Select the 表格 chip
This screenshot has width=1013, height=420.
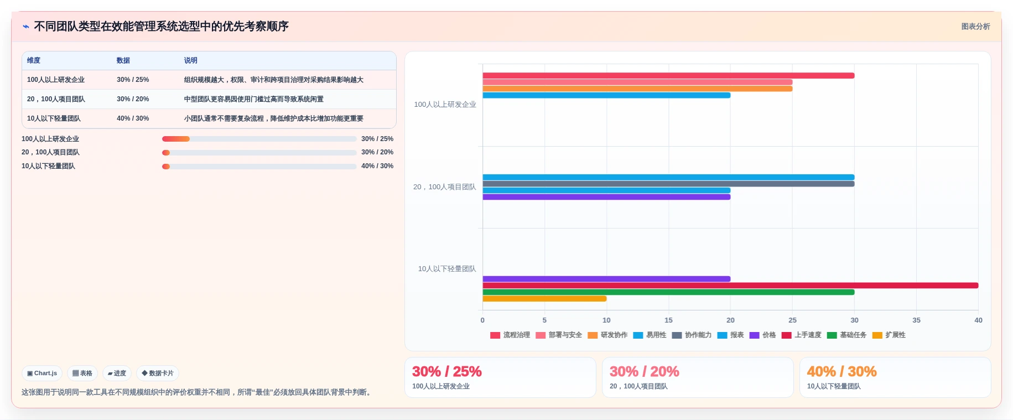coord(82,374)
